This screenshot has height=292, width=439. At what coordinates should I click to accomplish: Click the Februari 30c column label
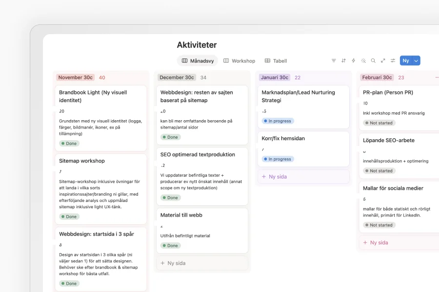[377, 77]
